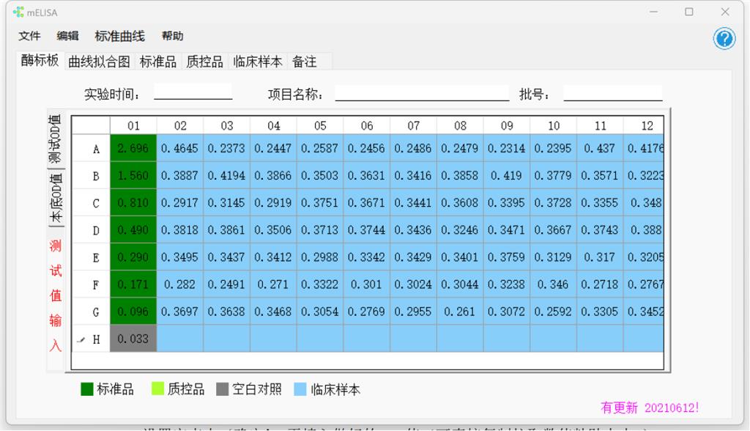The width and height of the screenshot is (750, 431).
Task: Switch to the 标准品 tab
Action: coord(158,62)
